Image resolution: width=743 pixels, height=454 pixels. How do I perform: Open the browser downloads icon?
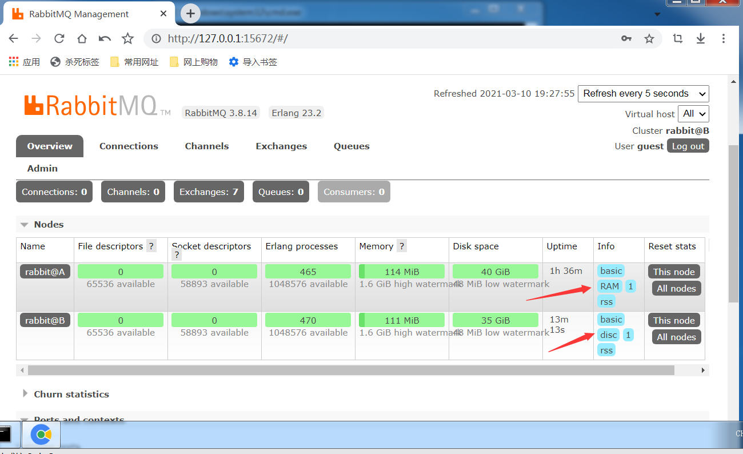point(701,38)
